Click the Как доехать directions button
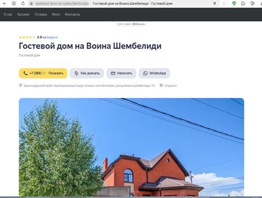The width and height of the screenshot is (262, 198). click(x=87, y=73)
